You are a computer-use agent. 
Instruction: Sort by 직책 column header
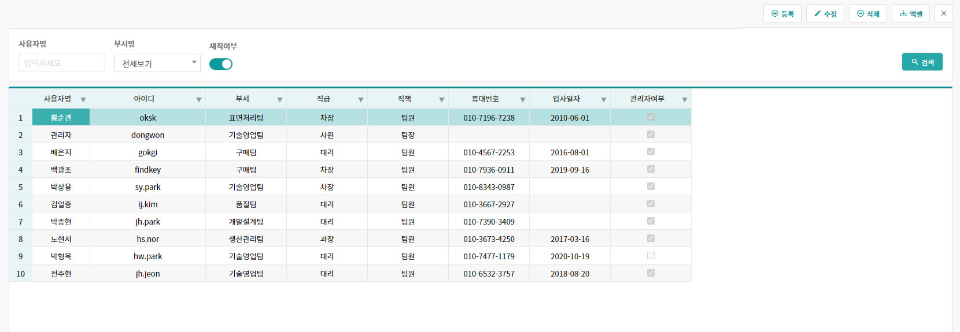(x=404, y=99)
